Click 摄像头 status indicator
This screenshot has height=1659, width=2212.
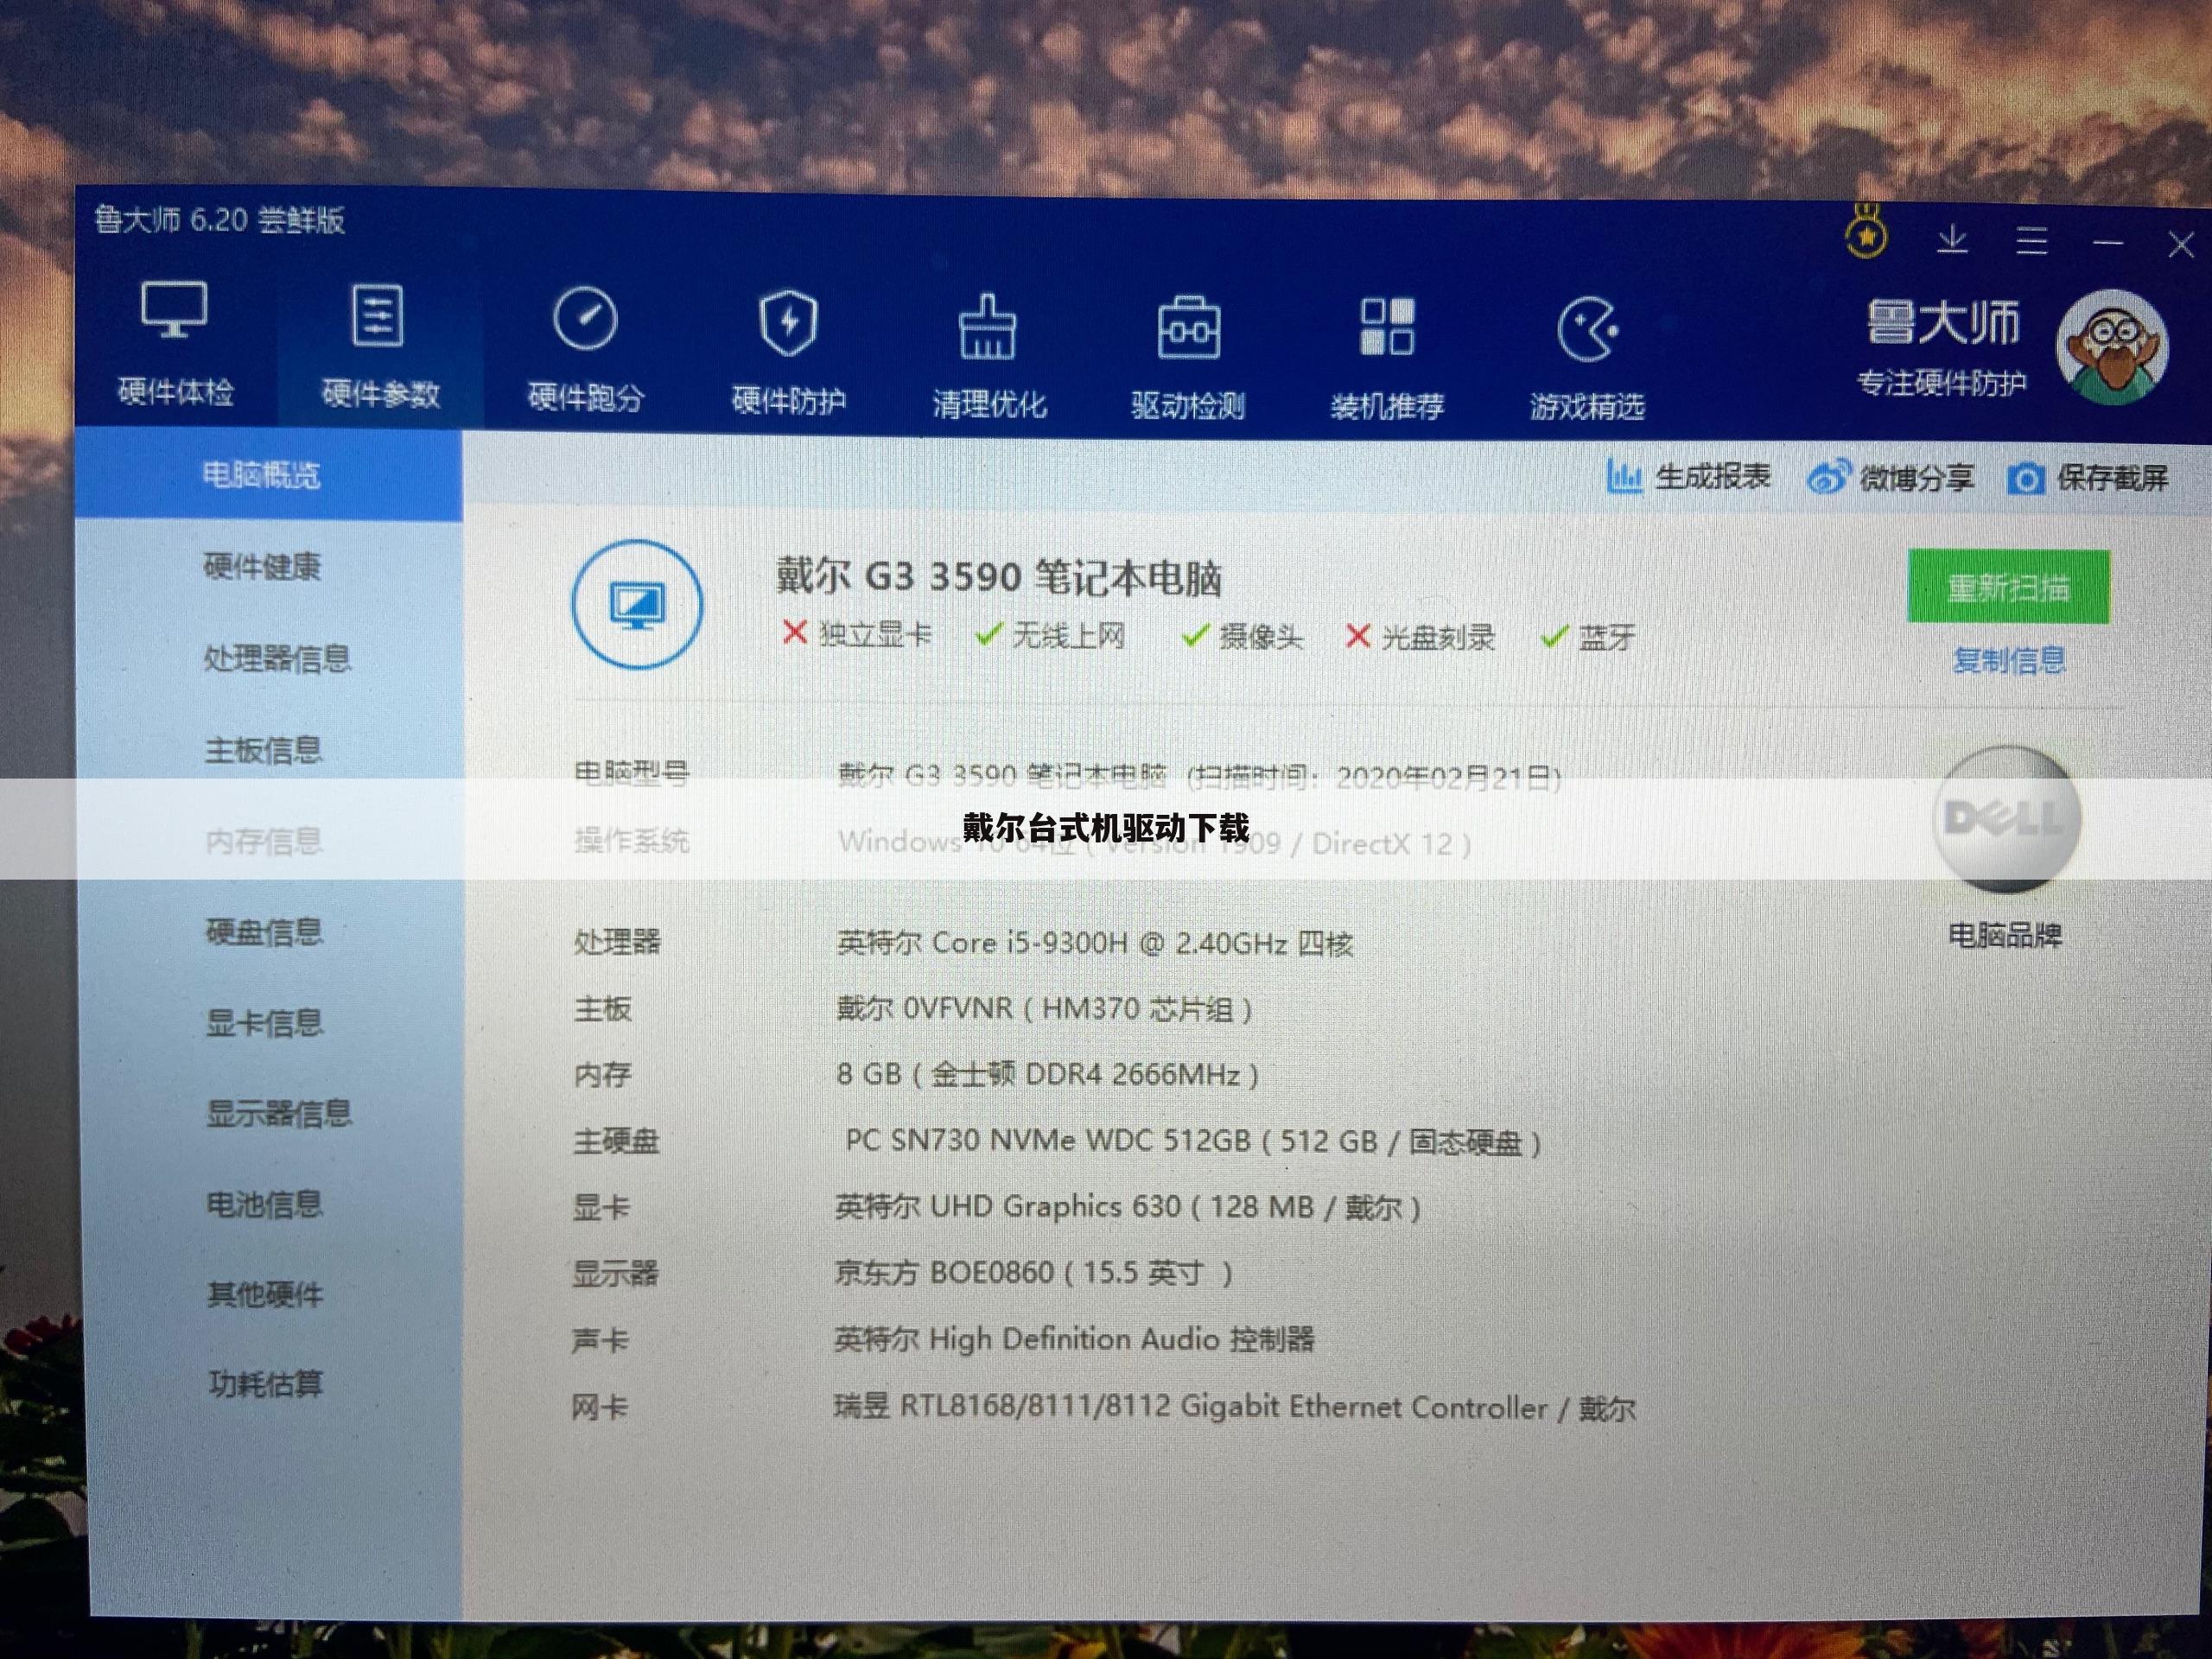point(1242,636)
